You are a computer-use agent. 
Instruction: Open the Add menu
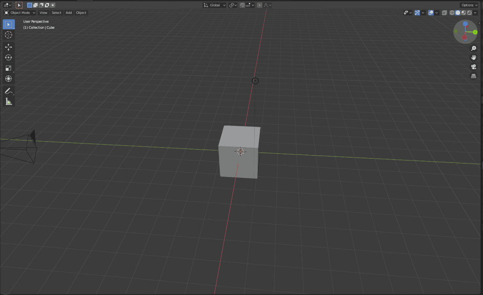[x=68, y=12]
